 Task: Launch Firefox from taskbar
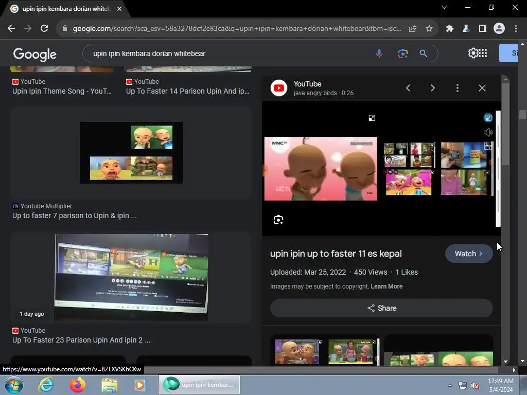[78, 385]
